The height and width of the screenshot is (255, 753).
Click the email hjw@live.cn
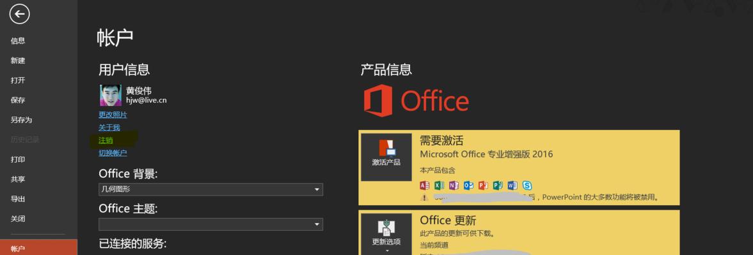click(147, 101)
